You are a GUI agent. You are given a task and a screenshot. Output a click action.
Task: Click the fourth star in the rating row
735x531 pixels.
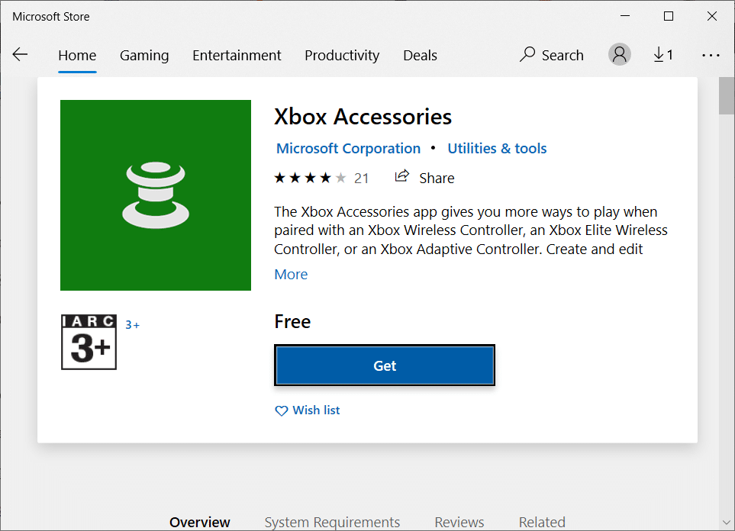(x=326, y=176)
